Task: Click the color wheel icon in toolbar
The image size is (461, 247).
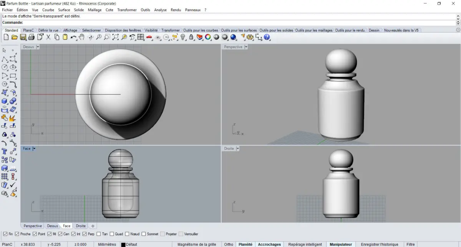Action: [x=208, y=37]
